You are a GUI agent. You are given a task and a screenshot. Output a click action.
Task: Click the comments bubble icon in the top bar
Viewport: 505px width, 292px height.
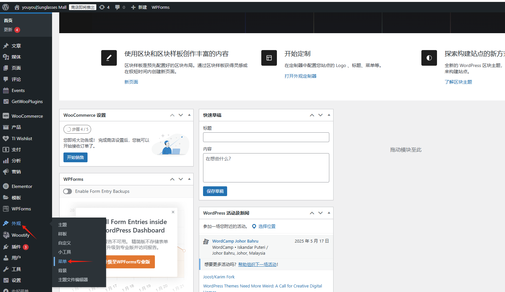pyautogui.click(x=118, y=7)
